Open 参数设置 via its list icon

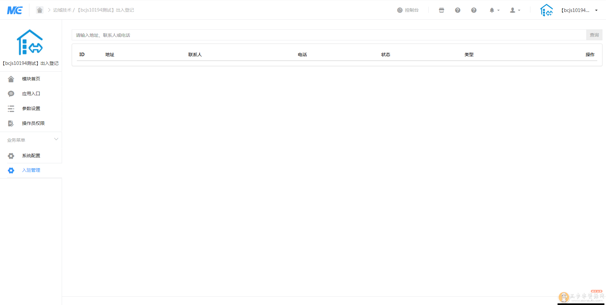(11, 108)
